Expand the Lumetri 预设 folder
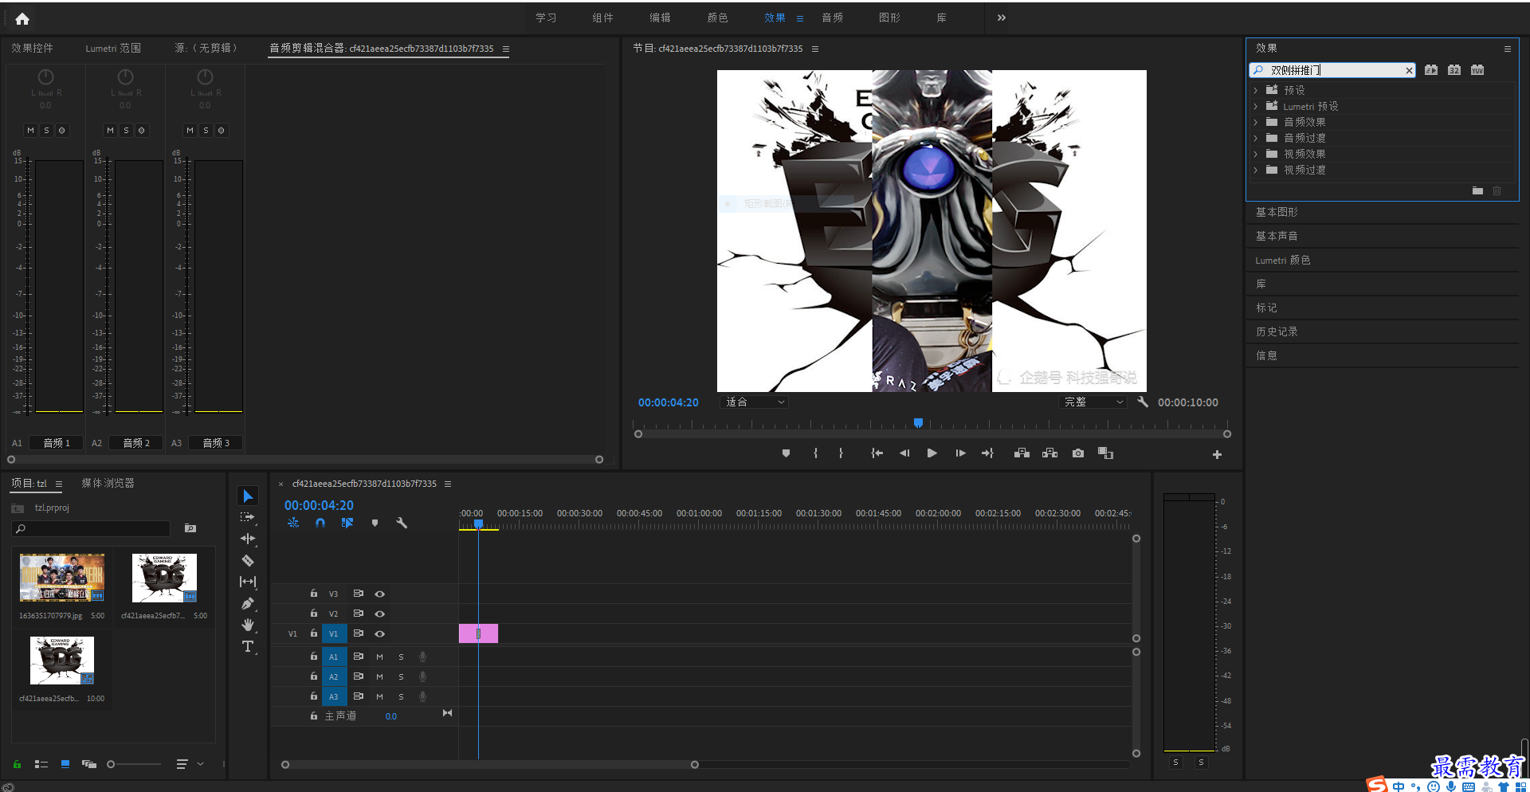This screenshot has height=792, width=1530. coord(1256,106)
